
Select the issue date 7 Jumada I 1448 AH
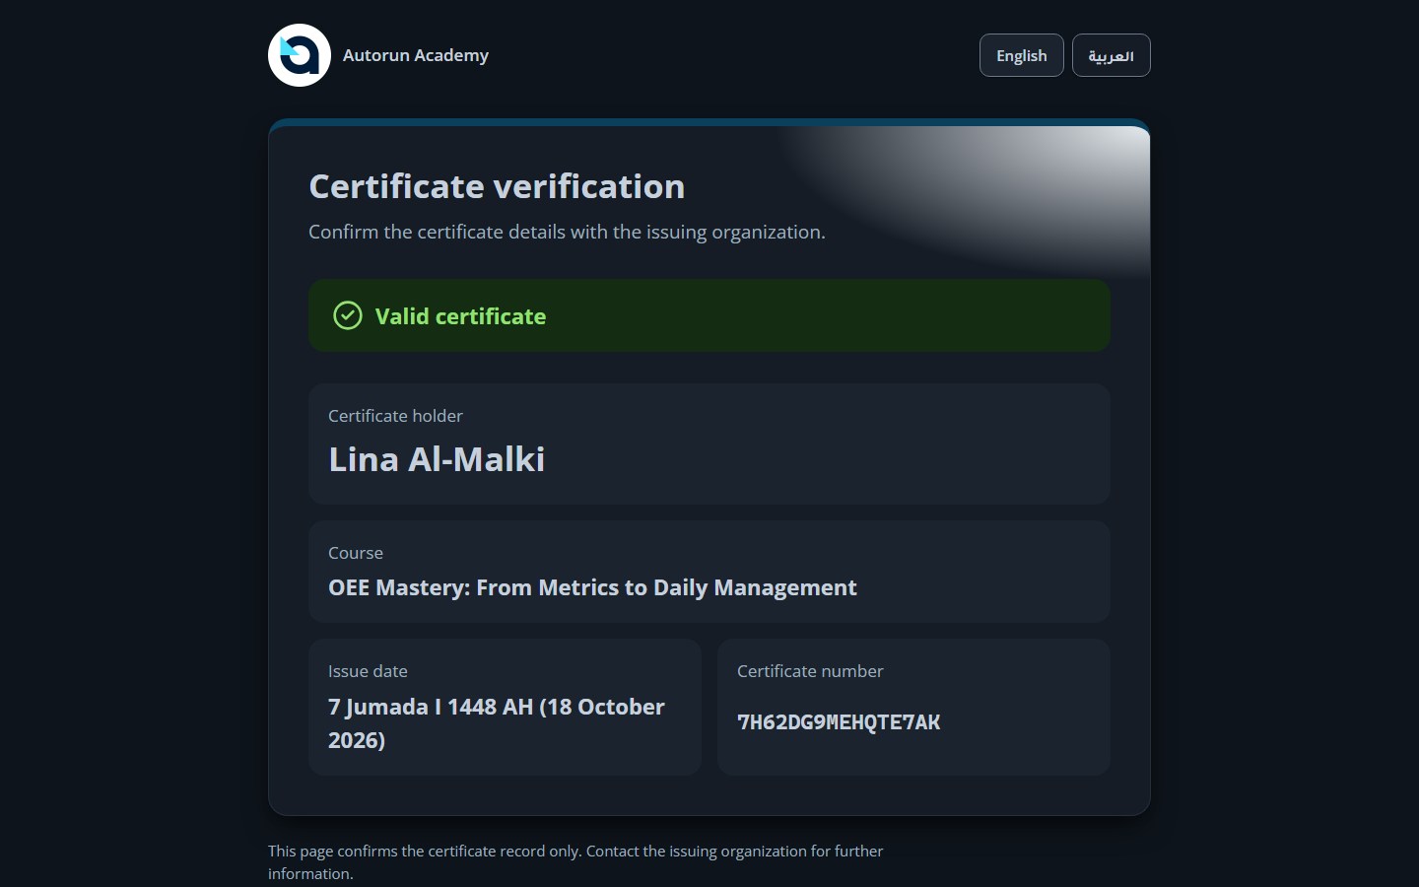[x=497, y=723]
